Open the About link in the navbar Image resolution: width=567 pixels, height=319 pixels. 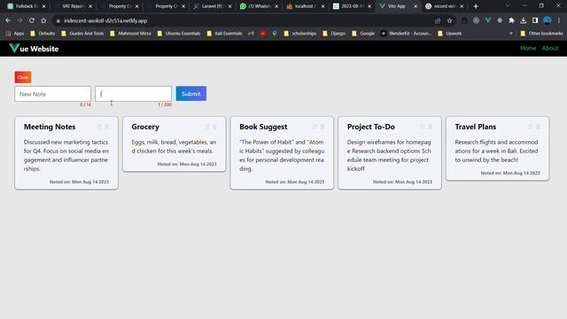550,48
